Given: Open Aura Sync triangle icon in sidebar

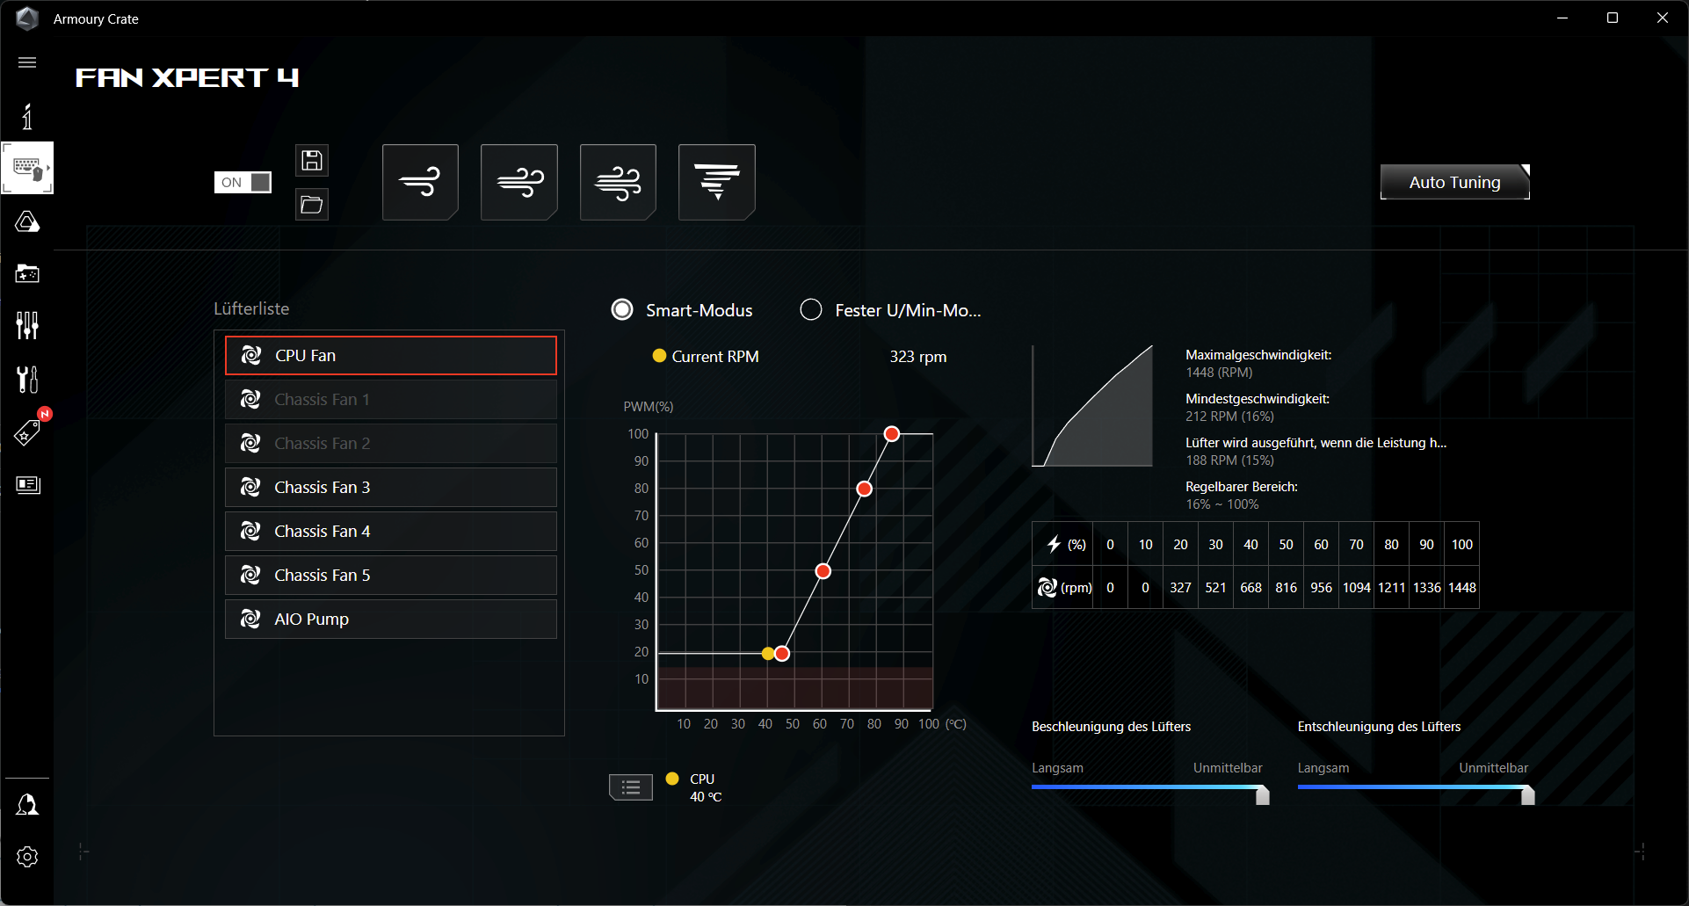Looking at the screenshot, I should [27, 221].
